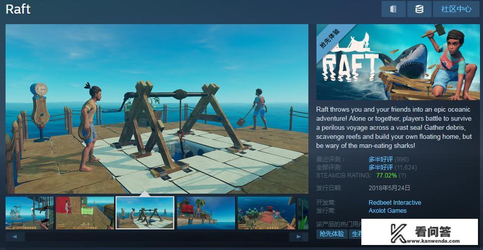Click the SteamDB database stack icon
This screenshot has width=483, height=250.
point(419,9)
